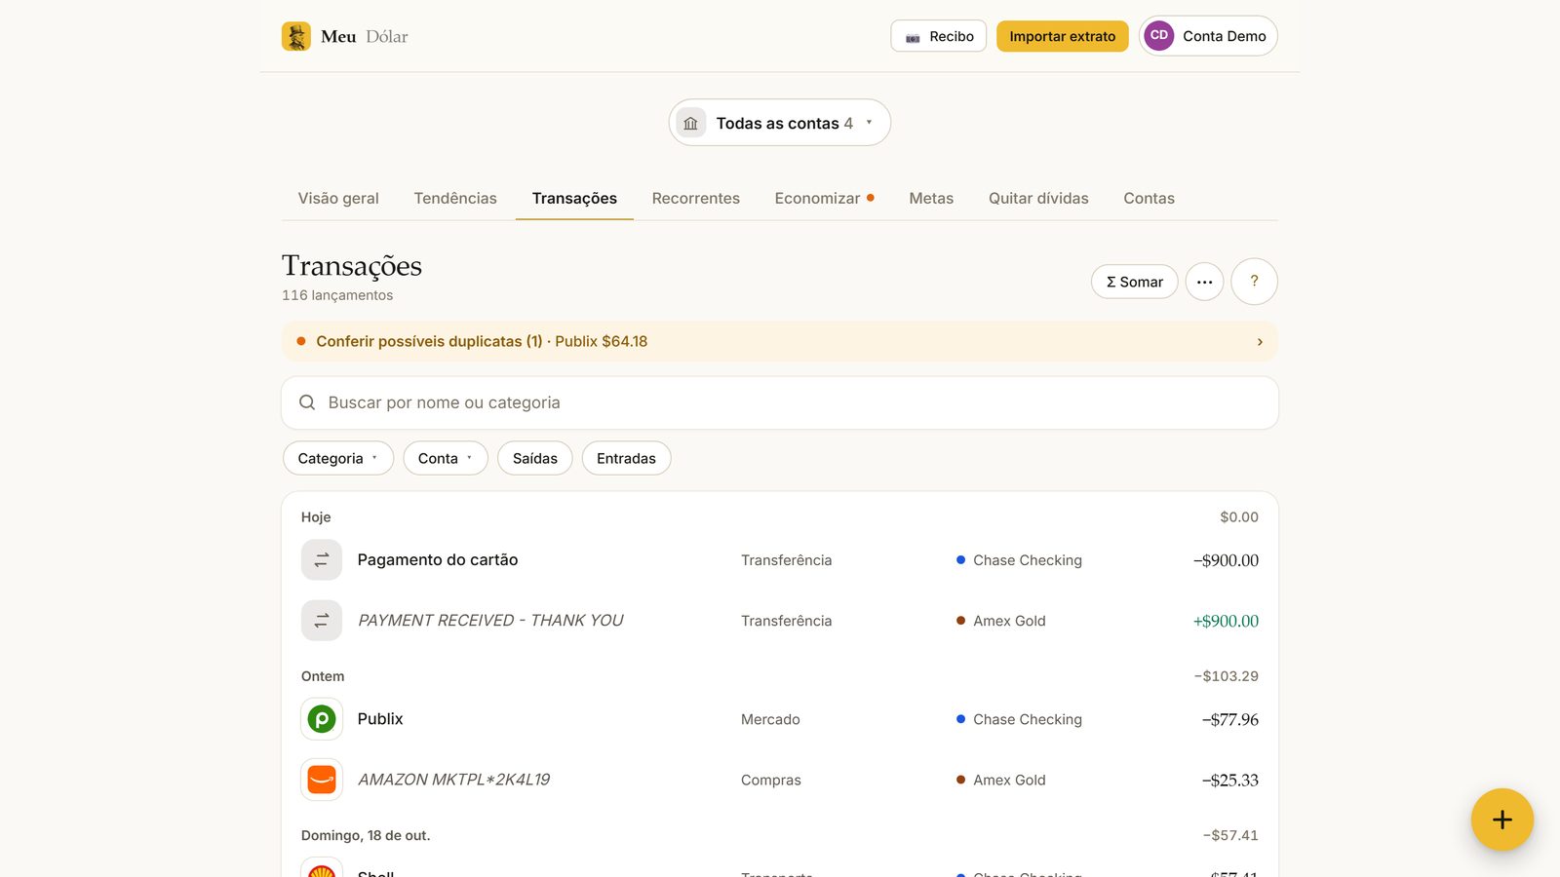
Task: Click the yellow plus add transaction button
Action: (1501, 820)
